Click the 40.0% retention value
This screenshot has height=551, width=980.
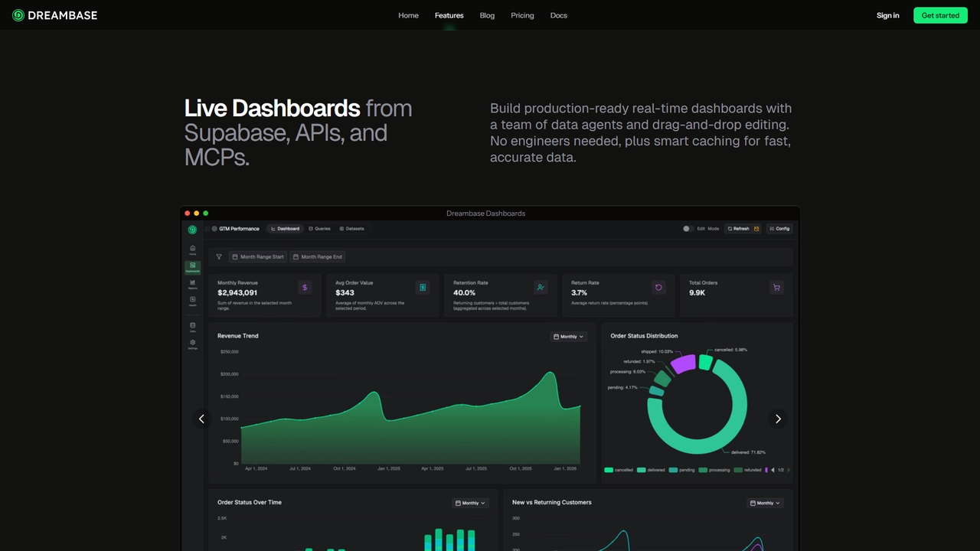tap(464, 292)
